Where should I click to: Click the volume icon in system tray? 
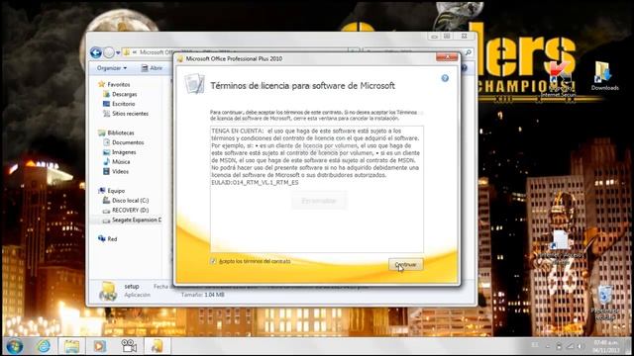pyautogui.click(x=581, y=346)
